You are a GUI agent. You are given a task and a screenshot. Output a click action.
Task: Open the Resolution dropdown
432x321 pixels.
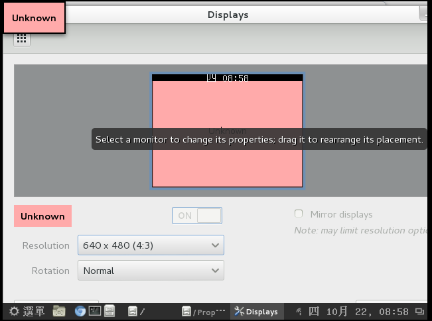[151, 245]
